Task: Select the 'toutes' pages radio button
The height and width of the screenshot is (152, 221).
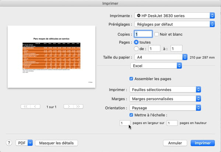Action: point(136,42)
